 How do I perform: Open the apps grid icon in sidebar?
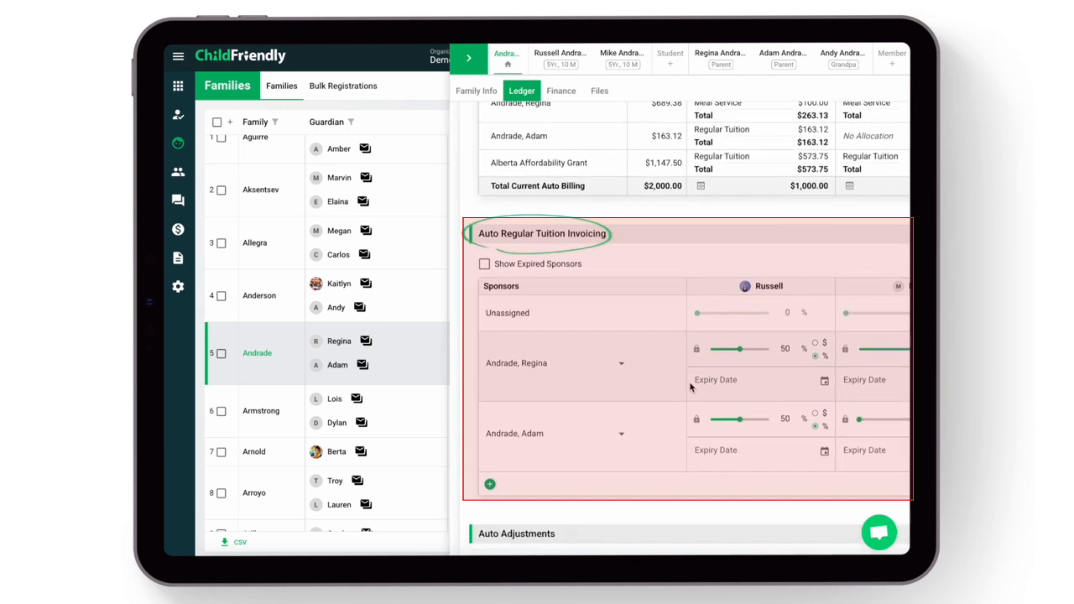[178, 86]
